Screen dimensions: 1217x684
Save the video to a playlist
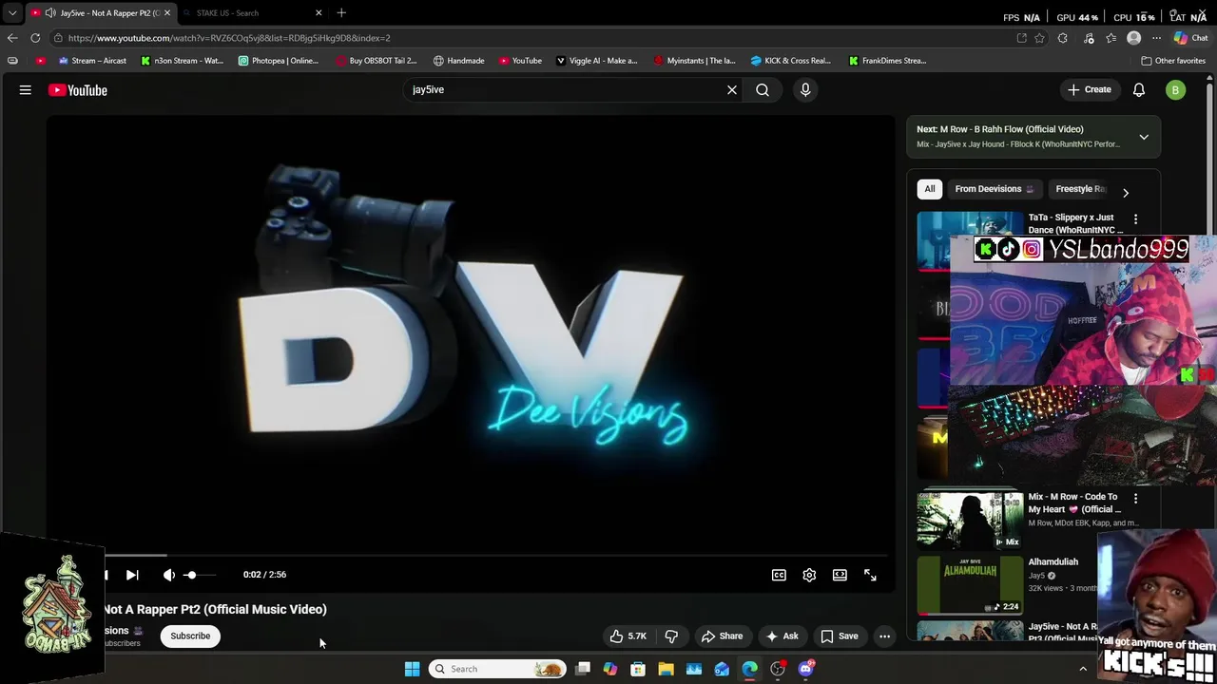[x=840, y=636]
